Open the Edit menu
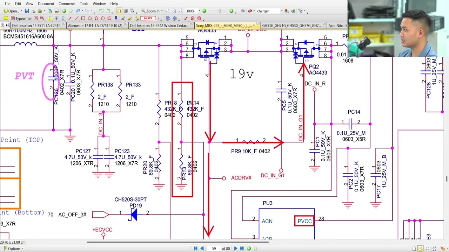Screen dimensions: 449x252 pos(18,4)
